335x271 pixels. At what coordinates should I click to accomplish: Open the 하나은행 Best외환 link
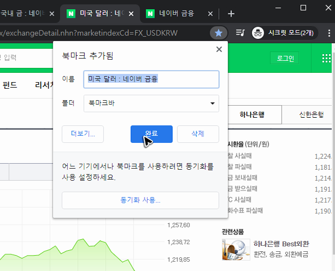[x=281, y=244]
